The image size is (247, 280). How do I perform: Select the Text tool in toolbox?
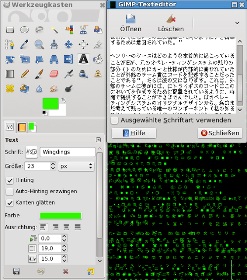tap(83, 59)
